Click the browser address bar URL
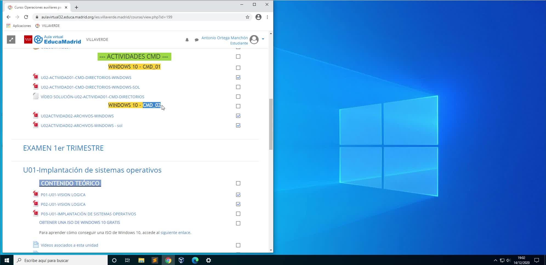546x265 pixels. (x=107, y=17)
